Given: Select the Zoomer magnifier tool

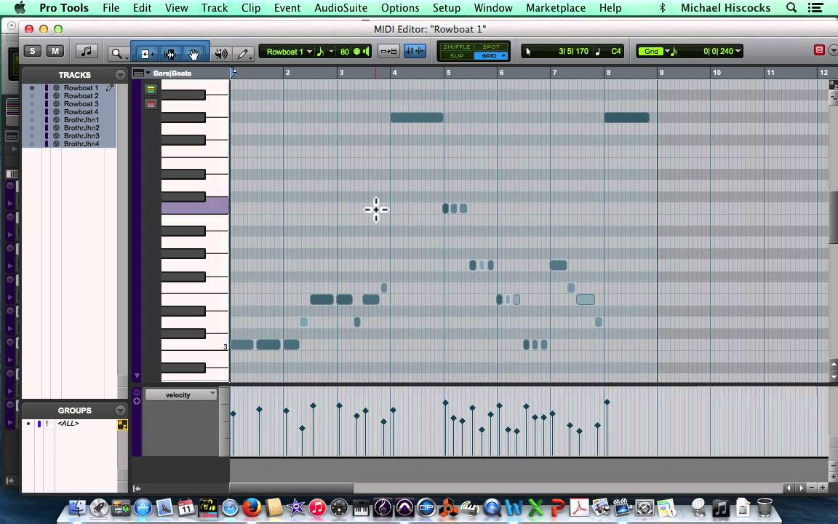Looking at the screenshot, I should click(x=118, y=52).
